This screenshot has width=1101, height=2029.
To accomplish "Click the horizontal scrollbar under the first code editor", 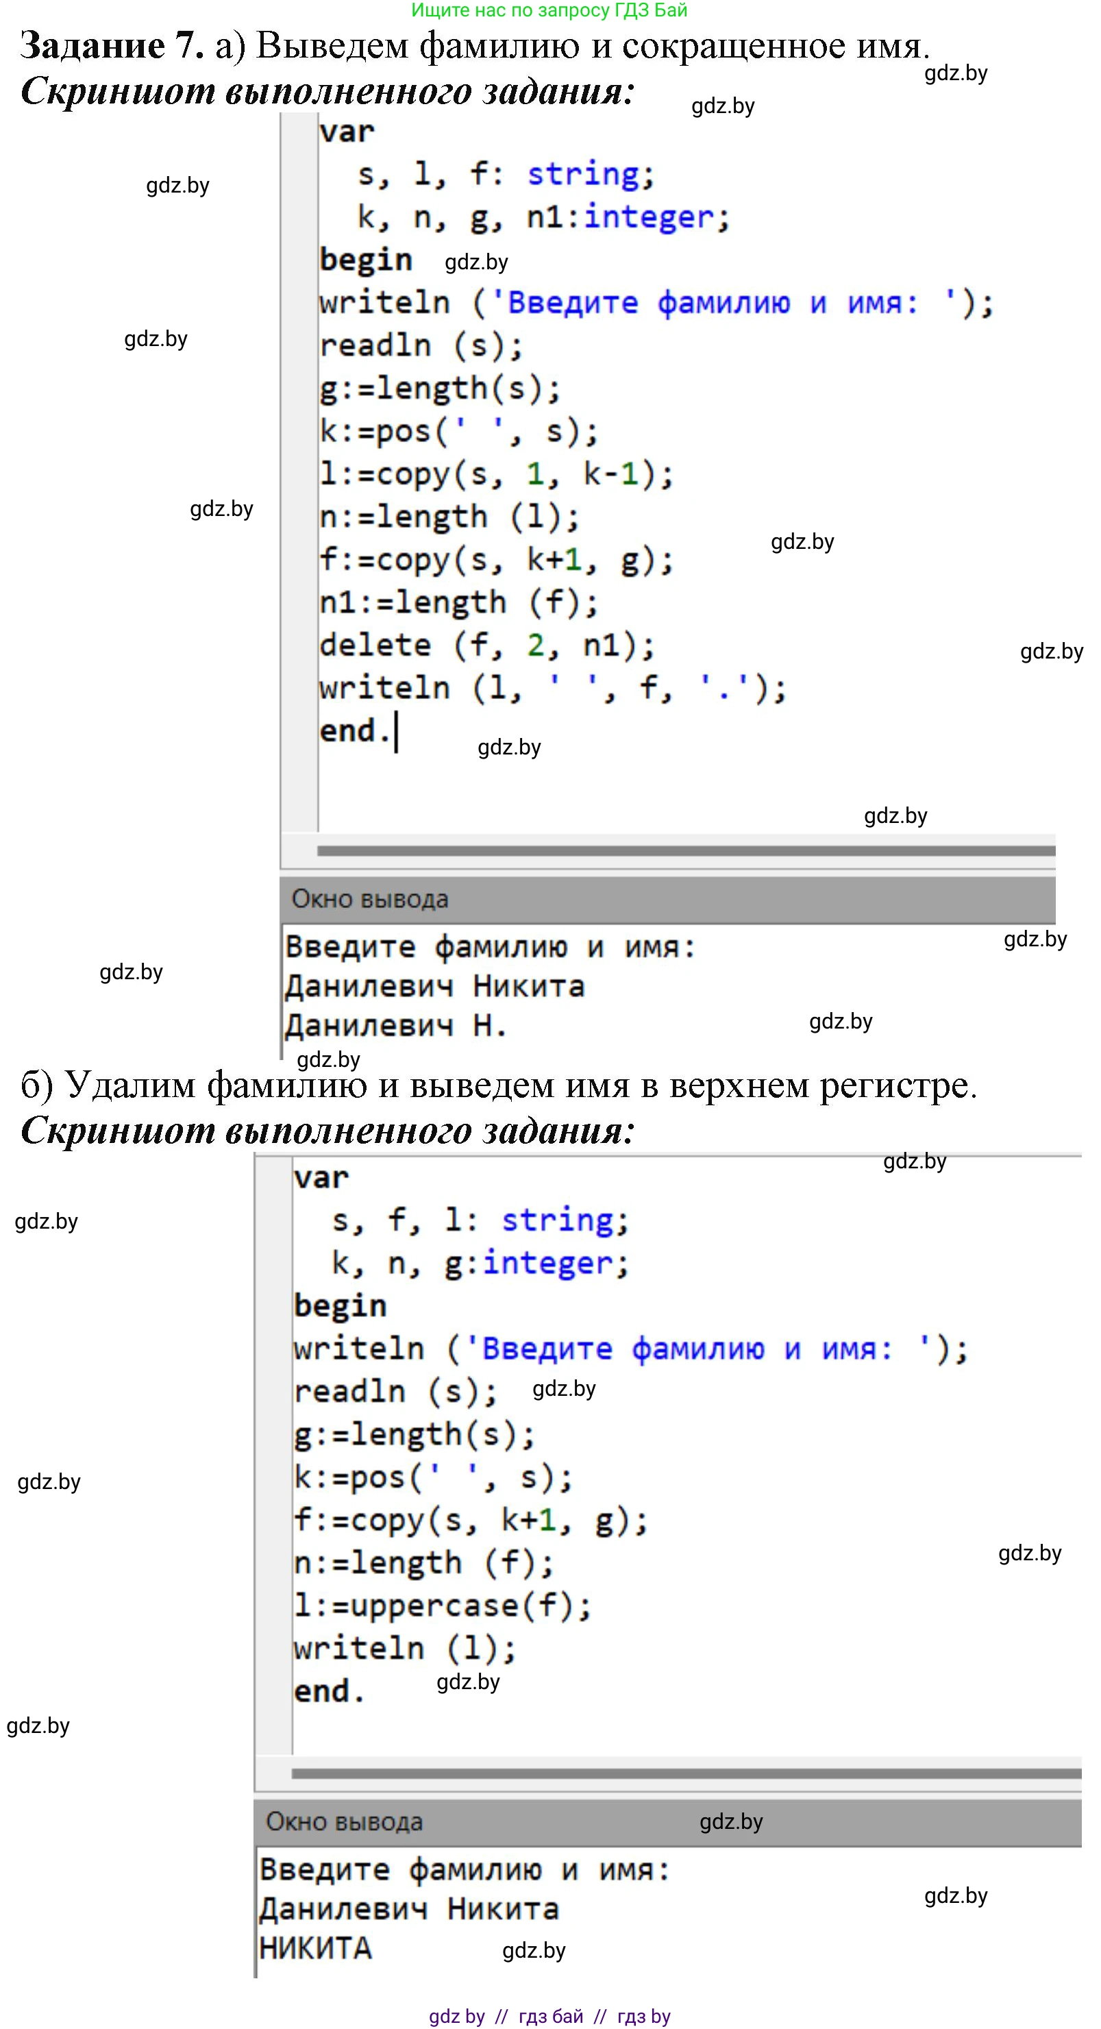I will (x=685, y=850).
